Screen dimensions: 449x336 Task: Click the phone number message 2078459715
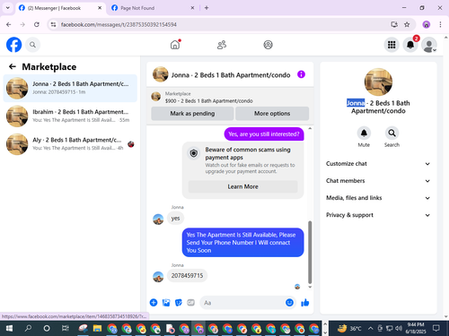tap(187, 275)
